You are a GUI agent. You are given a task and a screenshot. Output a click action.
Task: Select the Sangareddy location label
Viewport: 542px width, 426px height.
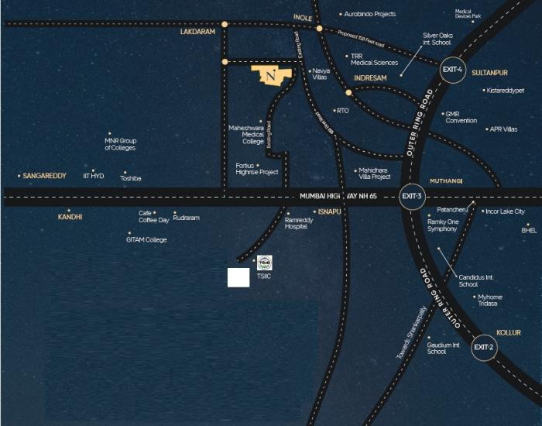pos(44,176)
